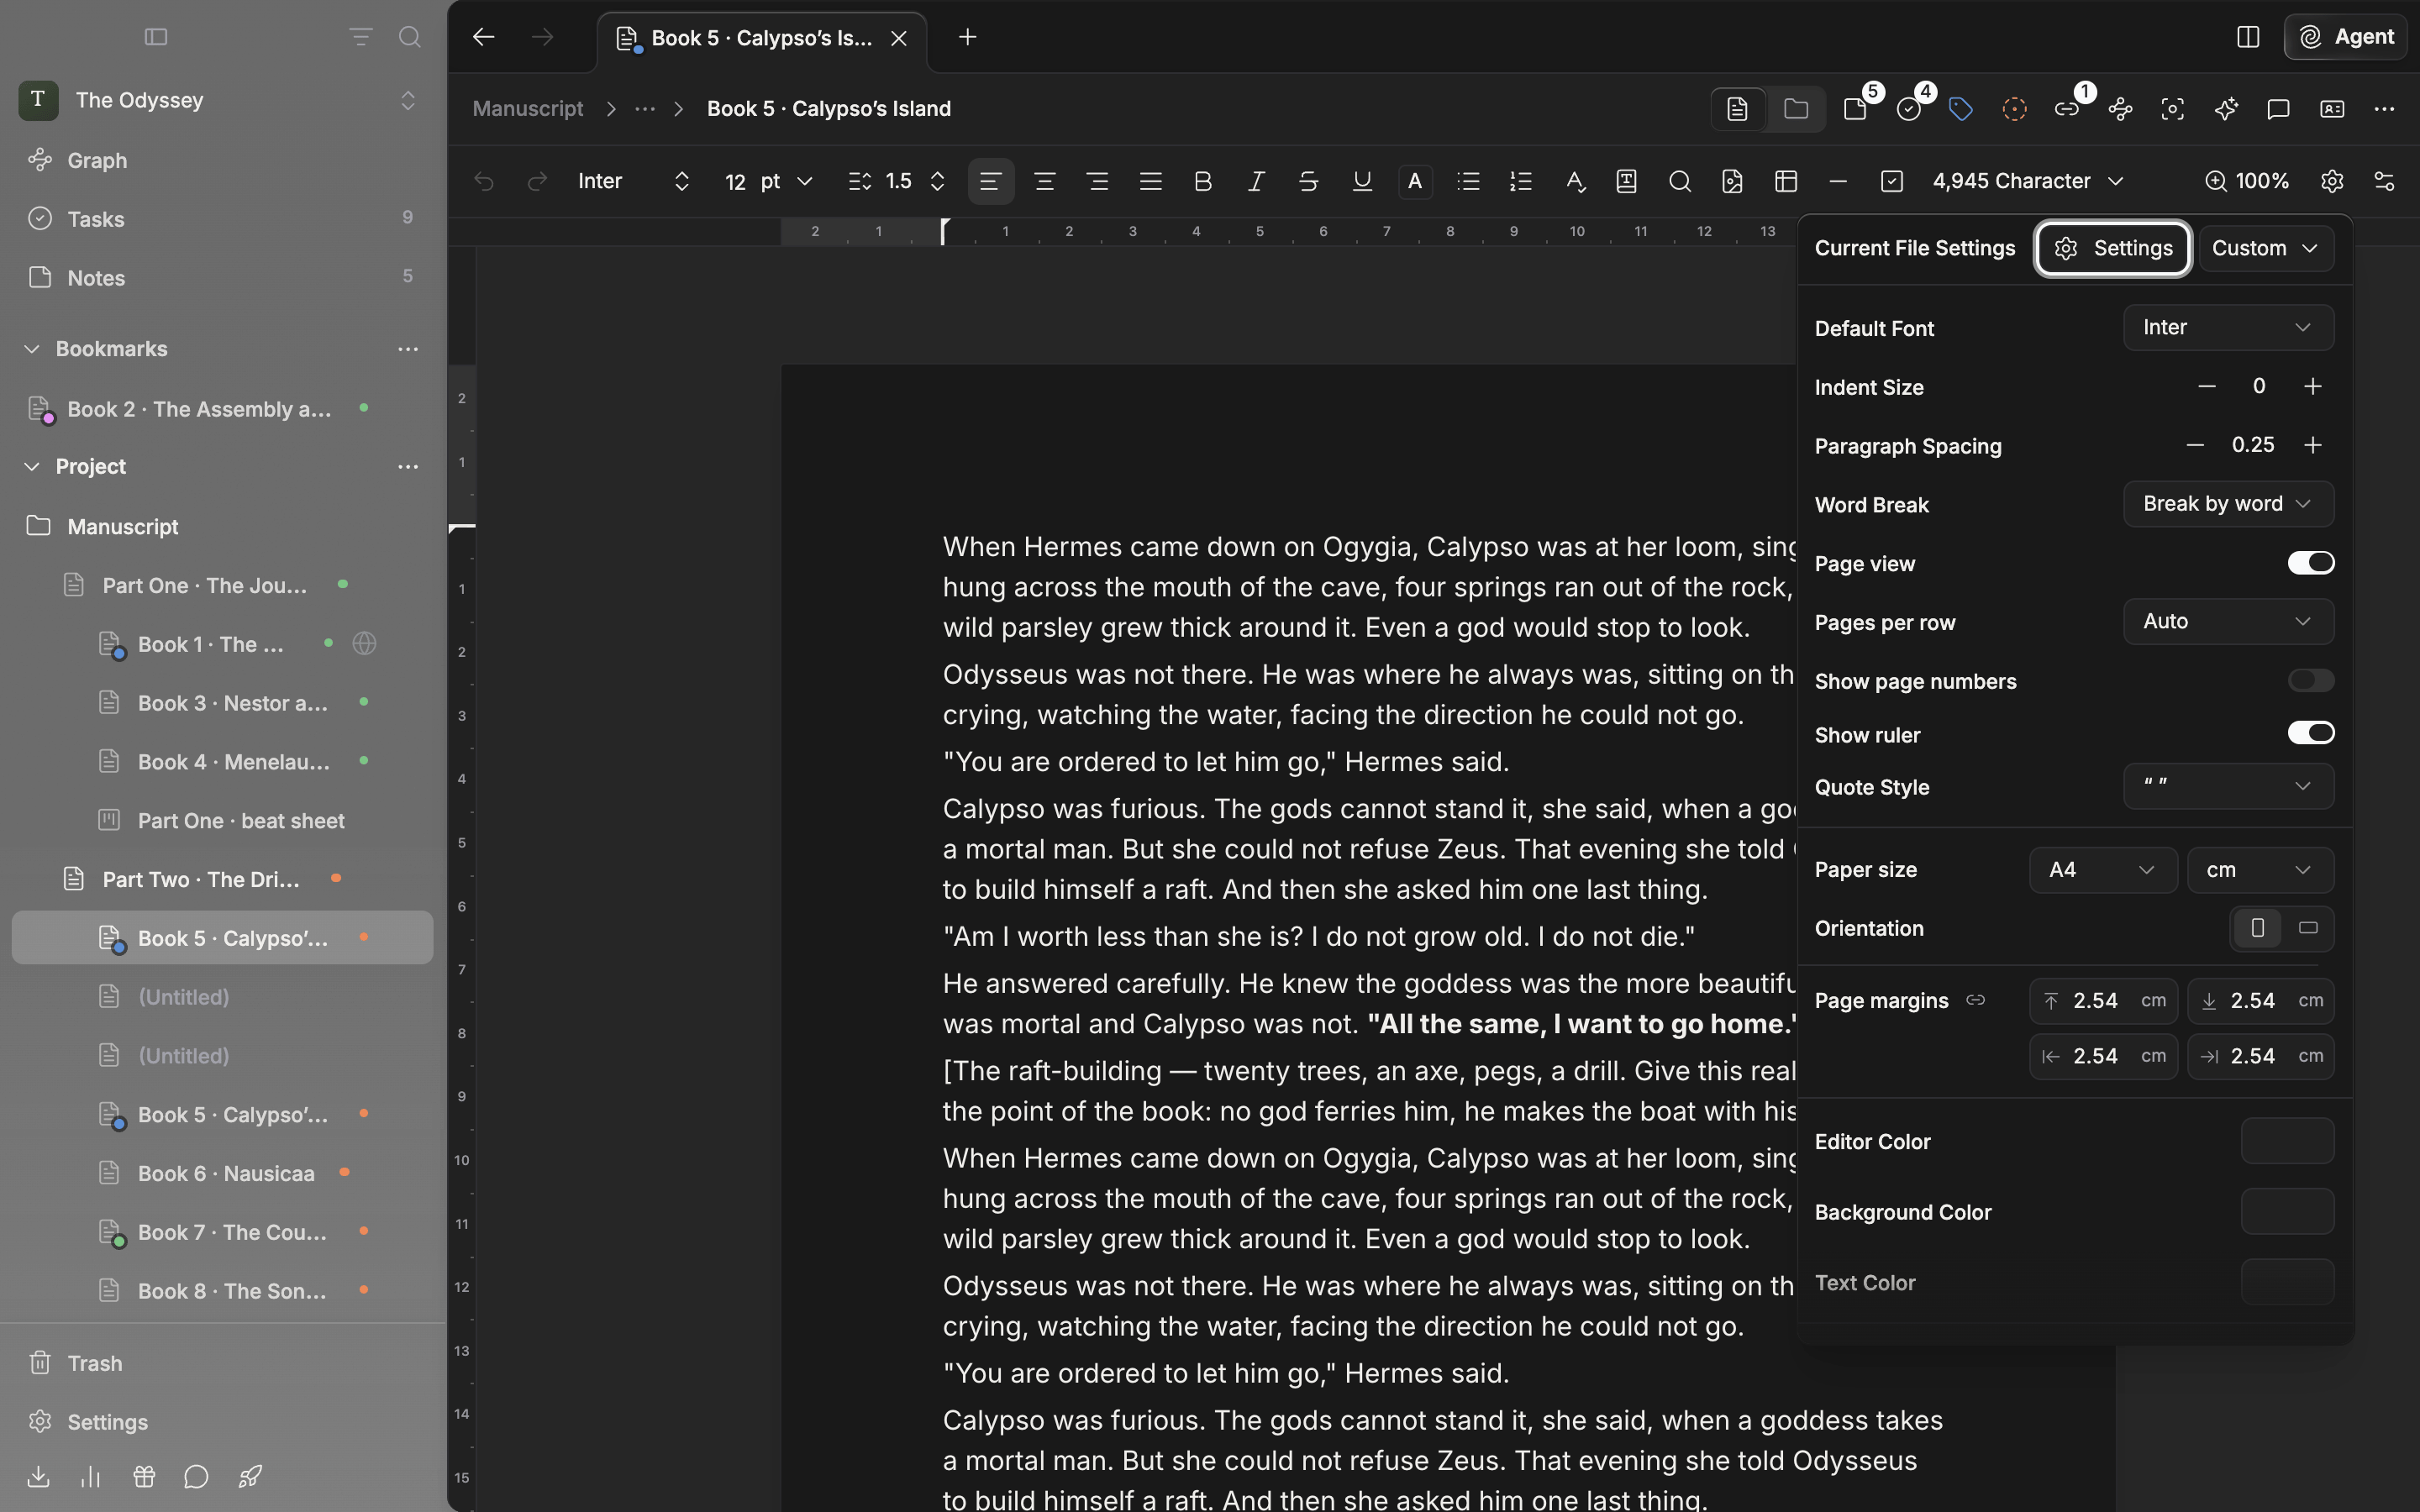Decrease Paragraph Spacing with minus
This screenshot has height=1512, width=2420.
(2195, 446)
